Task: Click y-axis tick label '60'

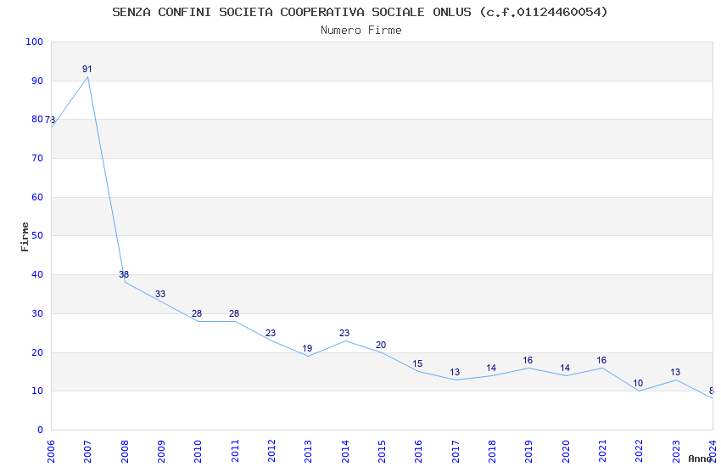Action: 37,197
